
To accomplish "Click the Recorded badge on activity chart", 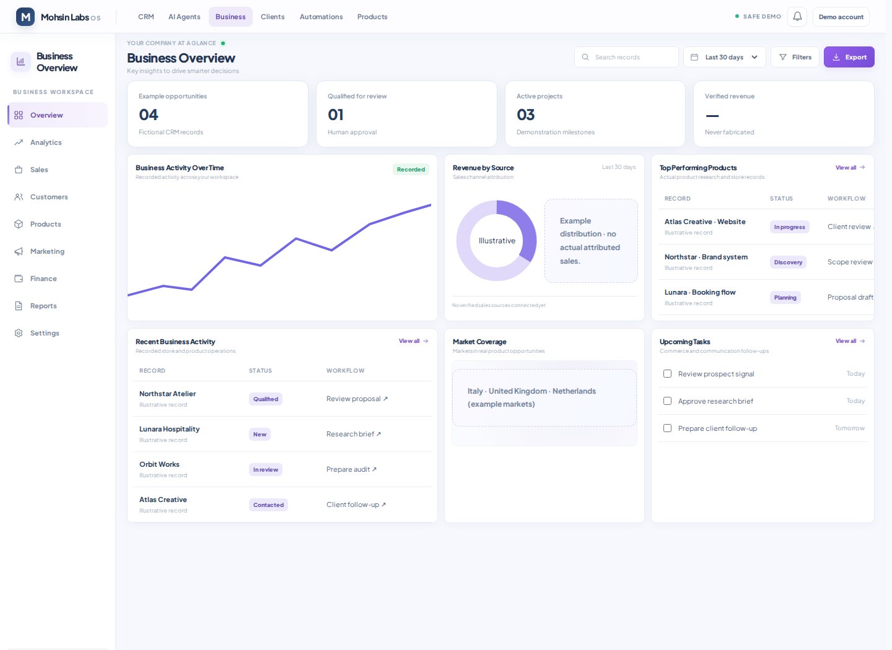I will pyautogui.click(x=411, y=170).
